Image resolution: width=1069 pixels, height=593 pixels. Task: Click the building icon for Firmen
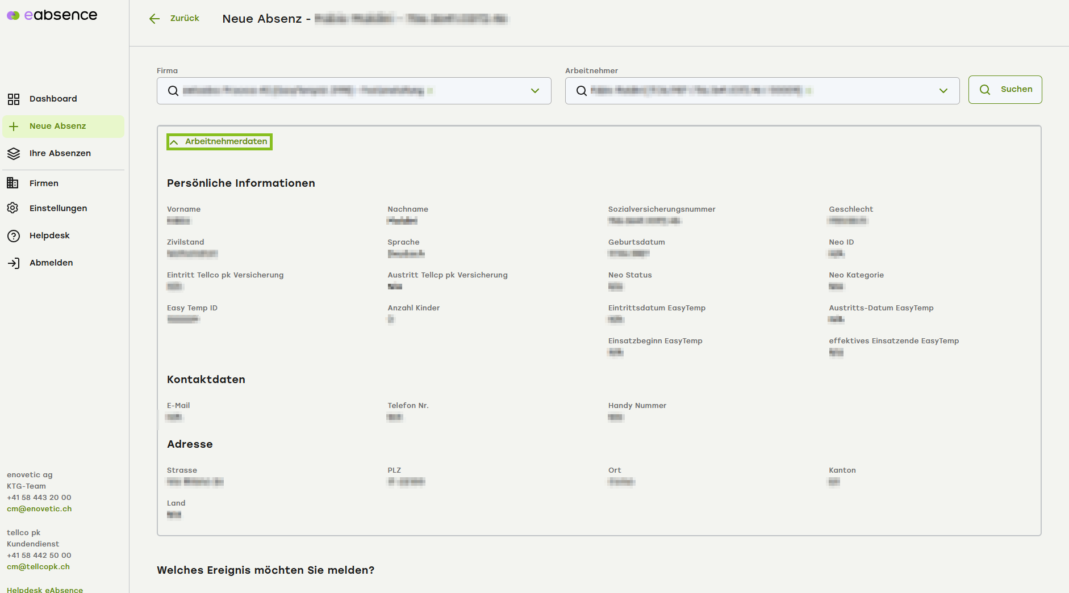[x=13, y=183]
